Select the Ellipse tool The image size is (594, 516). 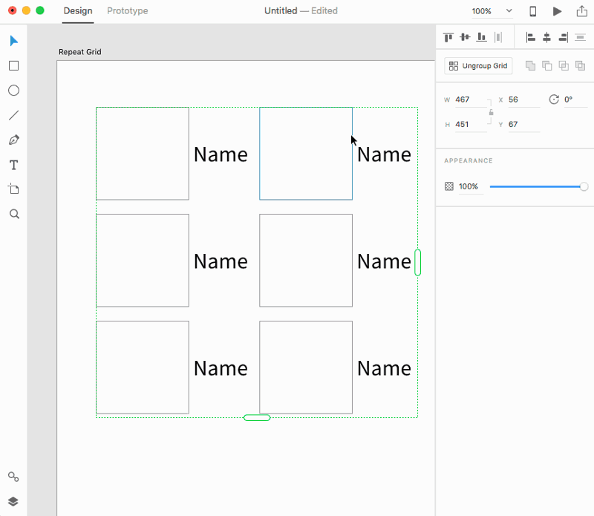click(x=13, y=91)
